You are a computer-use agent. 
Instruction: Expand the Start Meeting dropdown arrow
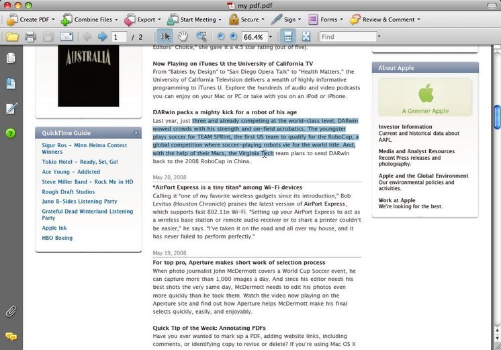coord(220,19)
